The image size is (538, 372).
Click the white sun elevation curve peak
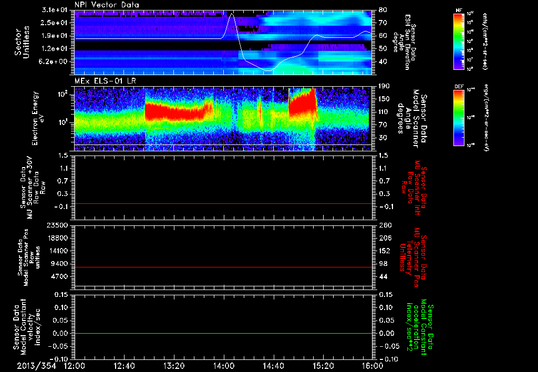pos(232,14)
